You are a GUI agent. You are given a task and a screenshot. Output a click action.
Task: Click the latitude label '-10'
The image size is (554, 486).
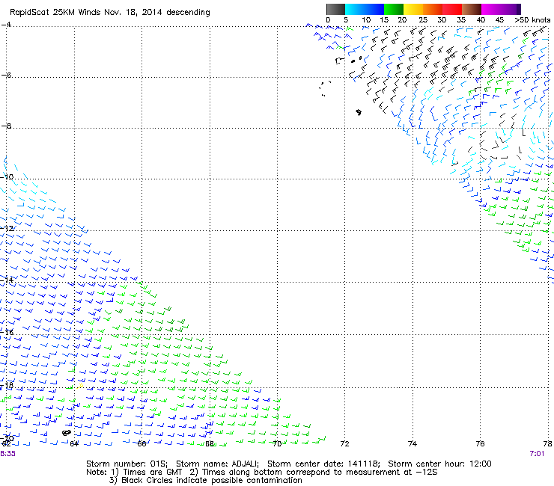pos(7,176)
